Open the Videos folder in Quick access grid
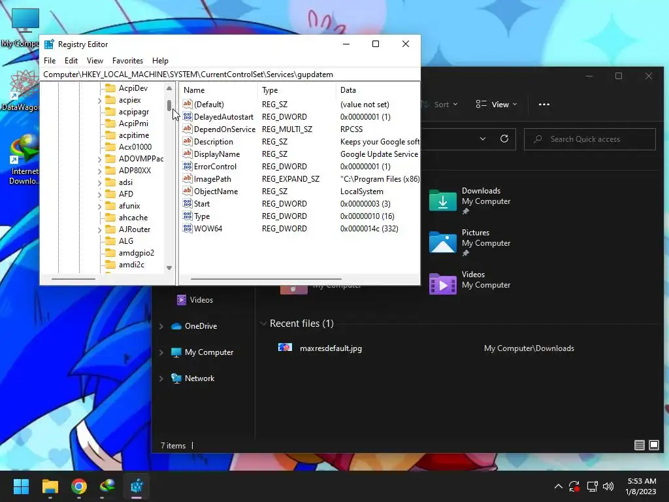Viewport: 669px width, 502px height. pos(469,284)
